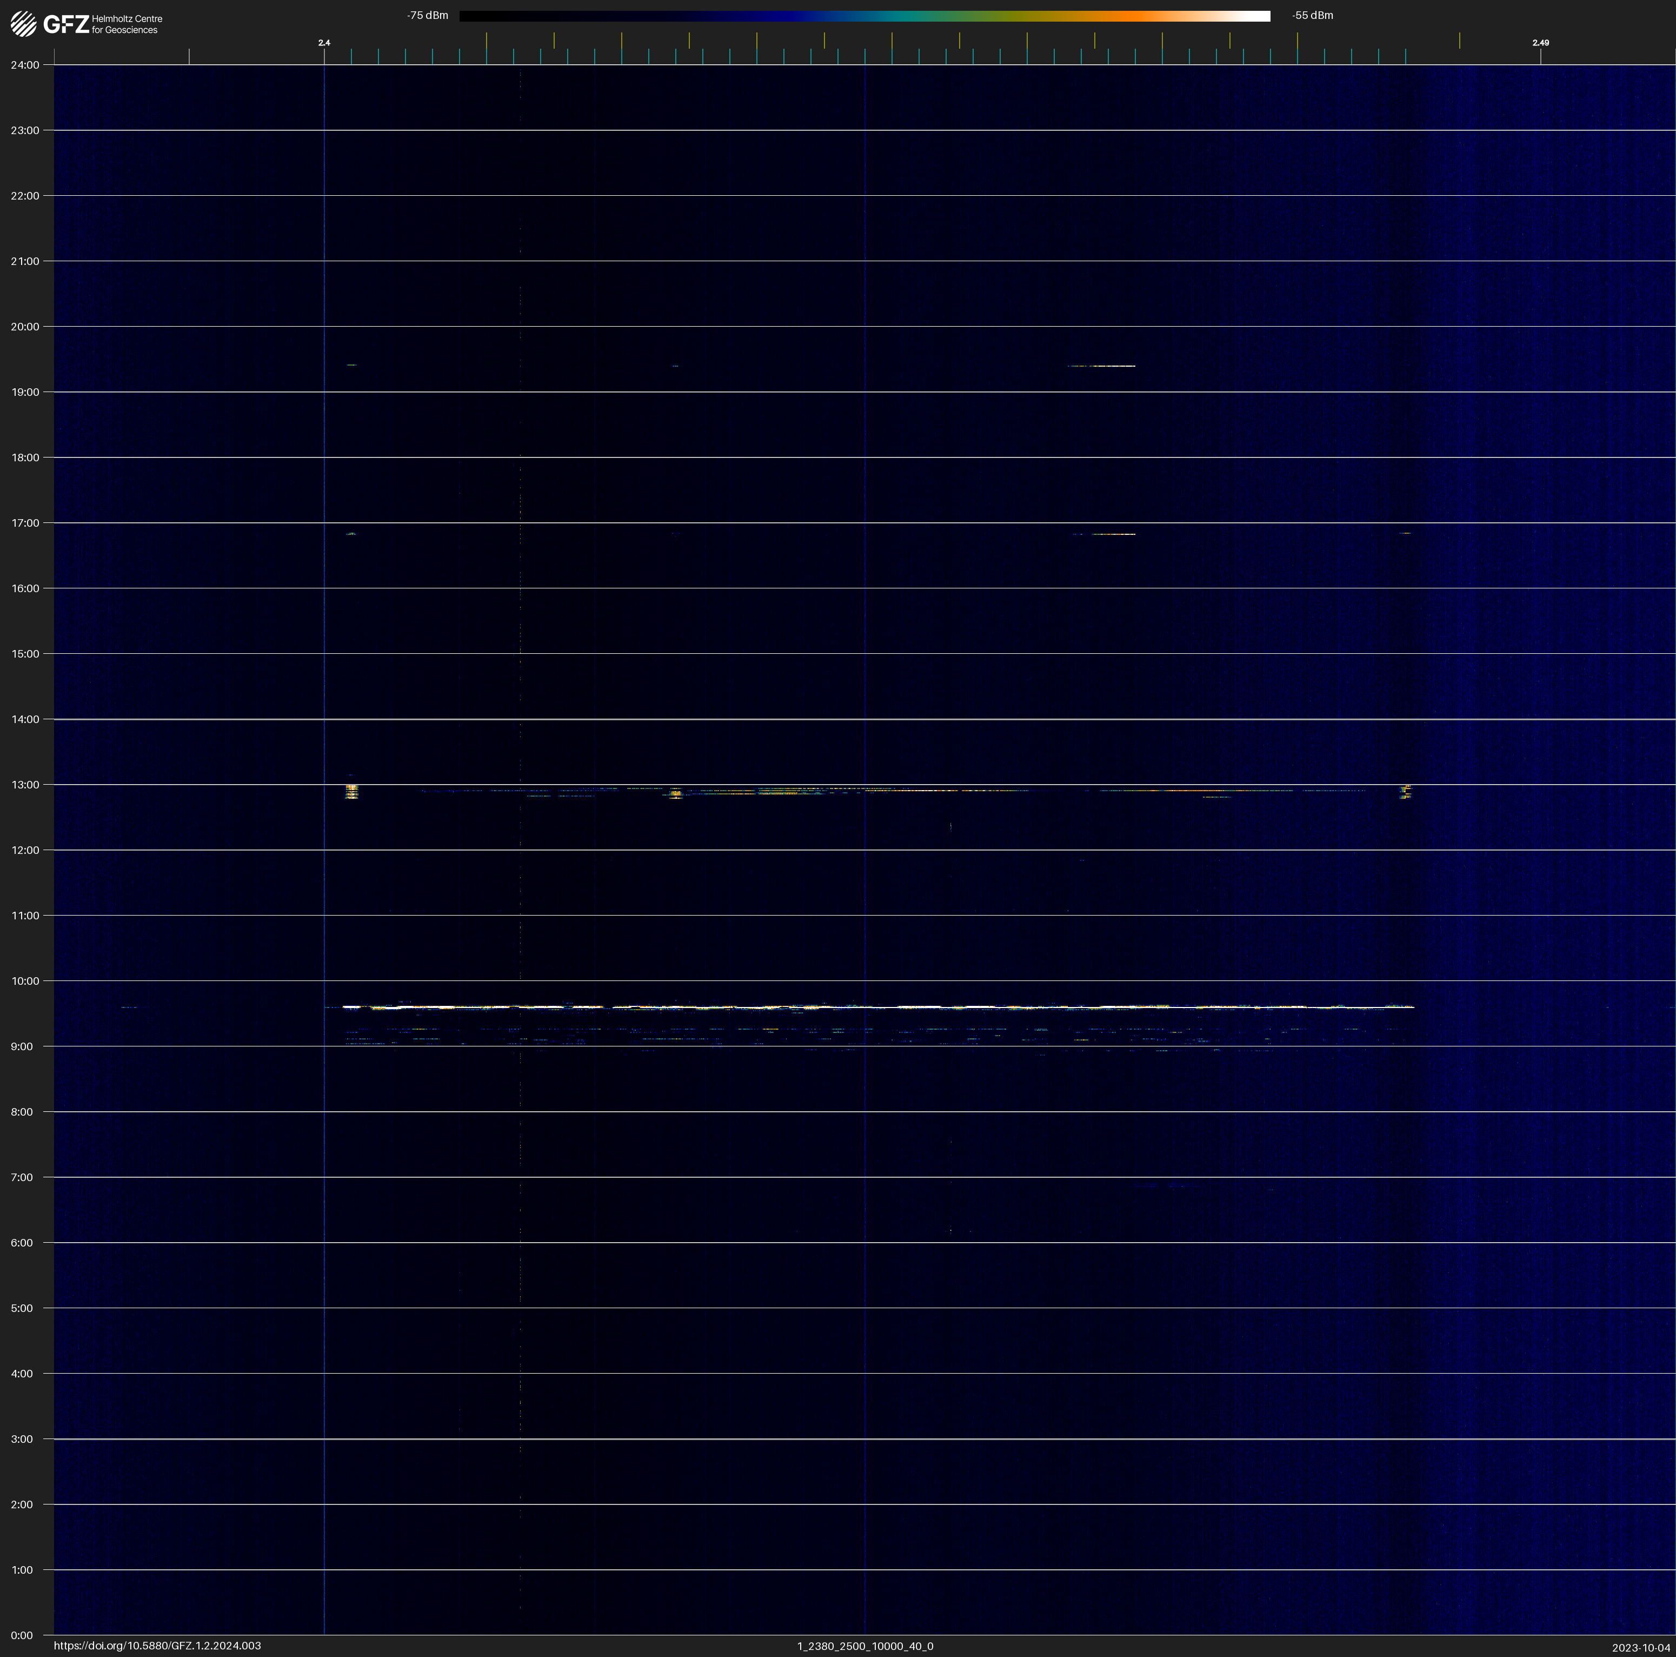
Task: Click the 10:00 time axis label
Action: [25, 981]
